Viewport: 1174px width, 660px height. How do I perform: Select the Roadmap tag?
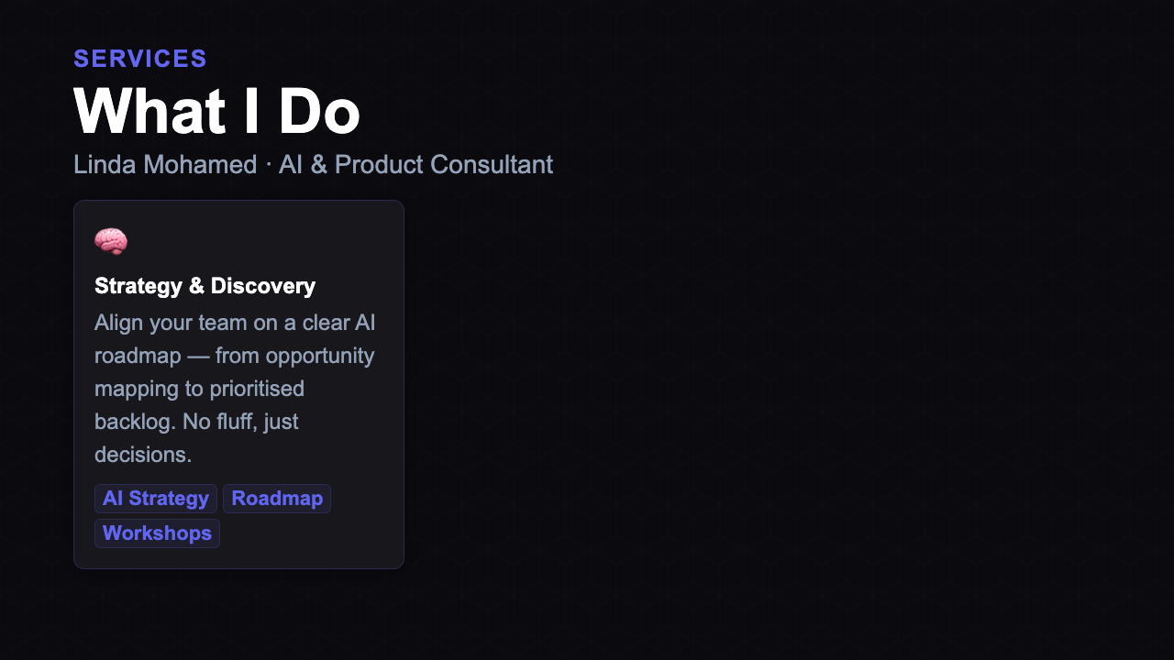(276, 498)
